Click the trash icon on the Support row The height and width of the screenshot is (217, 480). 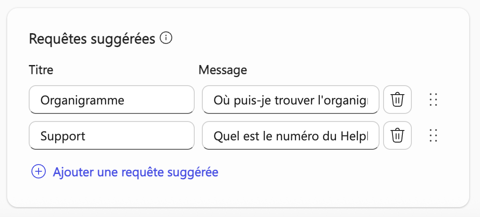[x=397, y=135]
